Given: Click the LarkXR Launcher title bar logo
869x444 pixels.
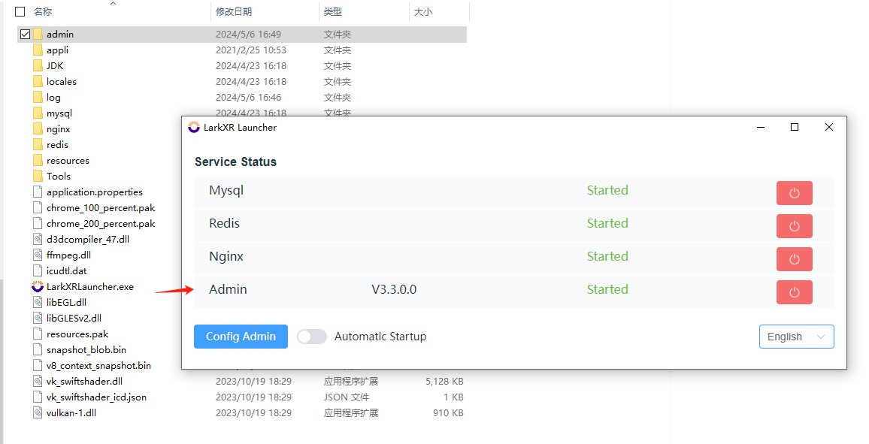Looking at the screenshot, I should (x=194, y=127).
